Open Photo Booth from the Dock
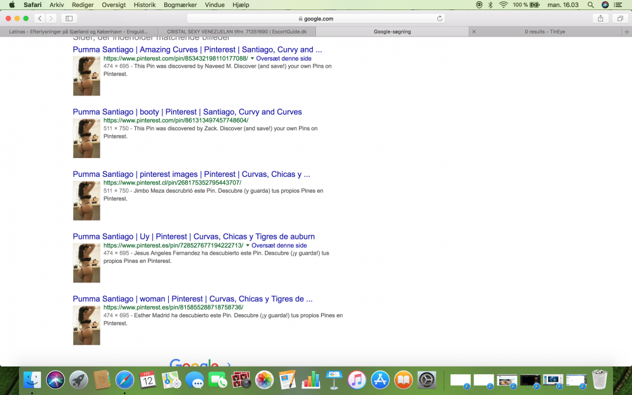632x395 pixels. point(241,380)
